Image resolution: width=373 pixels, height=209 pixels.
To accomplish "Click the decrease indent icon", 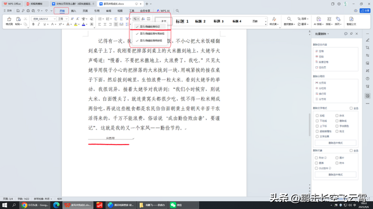I will (x=116, y=19).
